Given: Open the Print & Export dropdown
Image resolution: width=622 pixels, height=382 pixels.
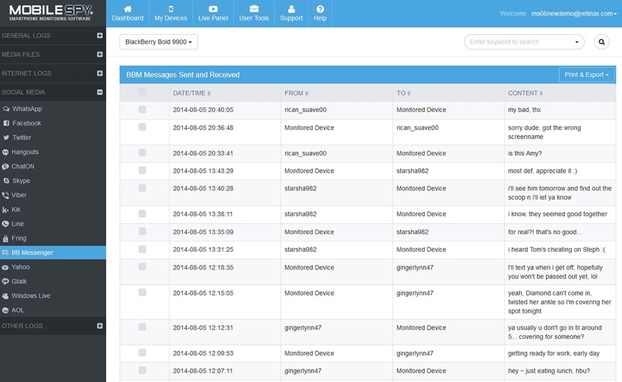Looking at the screenshot, I should coord(587,75).
